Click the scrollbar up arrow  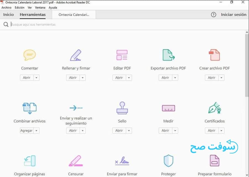(x=247, y=32)
